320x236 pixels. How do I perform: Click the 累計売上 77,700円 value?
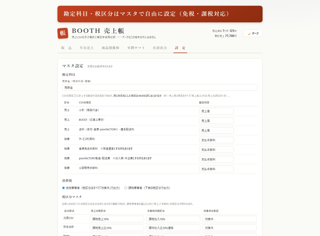pos(226,36)
